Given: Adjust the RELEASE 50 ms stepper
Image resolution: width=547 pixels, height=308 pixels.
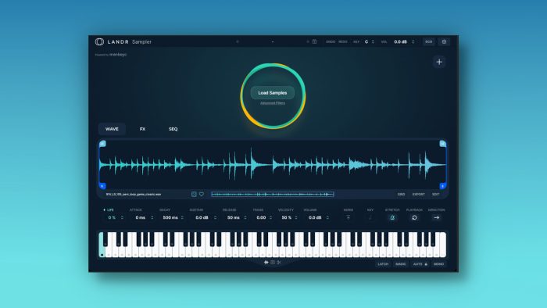Looking at the screenshot, I should (245, 217).
